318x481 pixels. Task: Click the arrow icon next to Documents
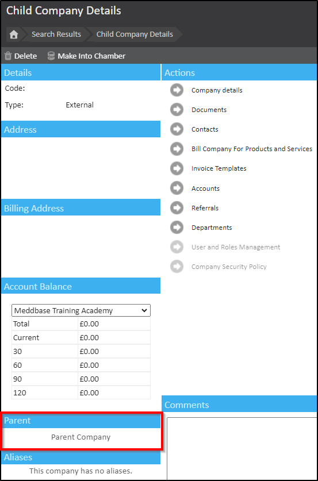pyautogui.click(x=177, y=110)
